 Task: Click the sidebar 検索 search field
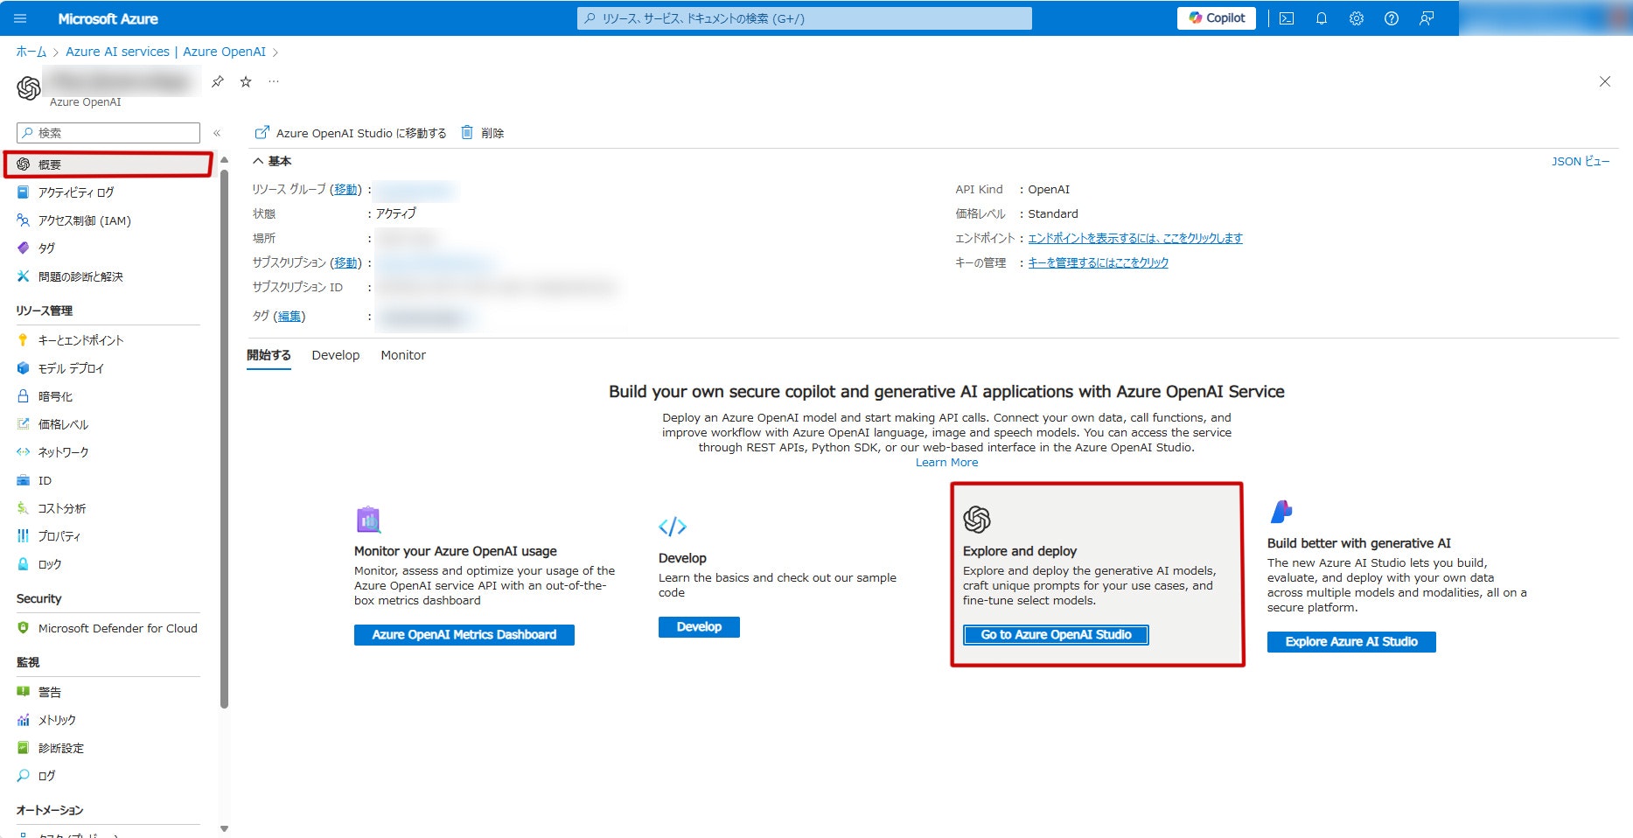point(108,133)
